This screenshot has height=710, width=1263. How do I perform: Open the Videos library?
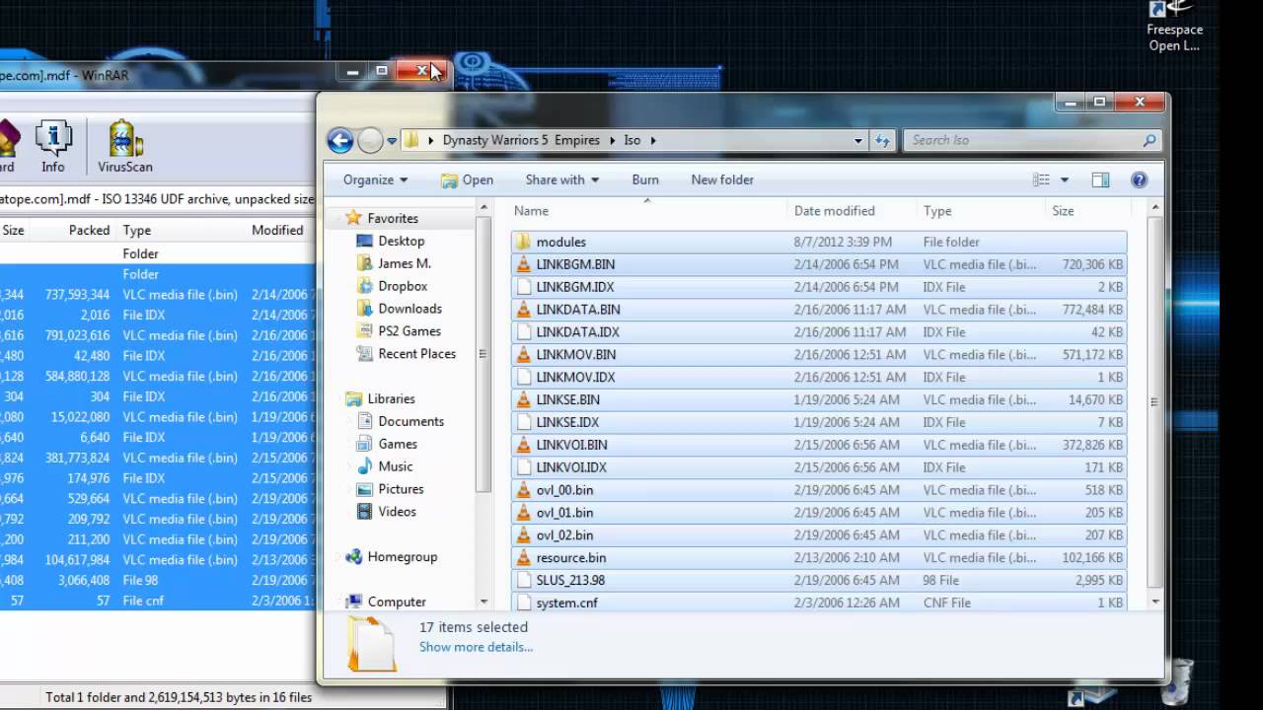point(397,512)
